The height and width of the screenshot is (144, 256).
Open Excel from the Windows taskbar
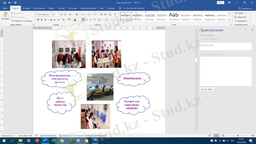(x=53, y=140)
